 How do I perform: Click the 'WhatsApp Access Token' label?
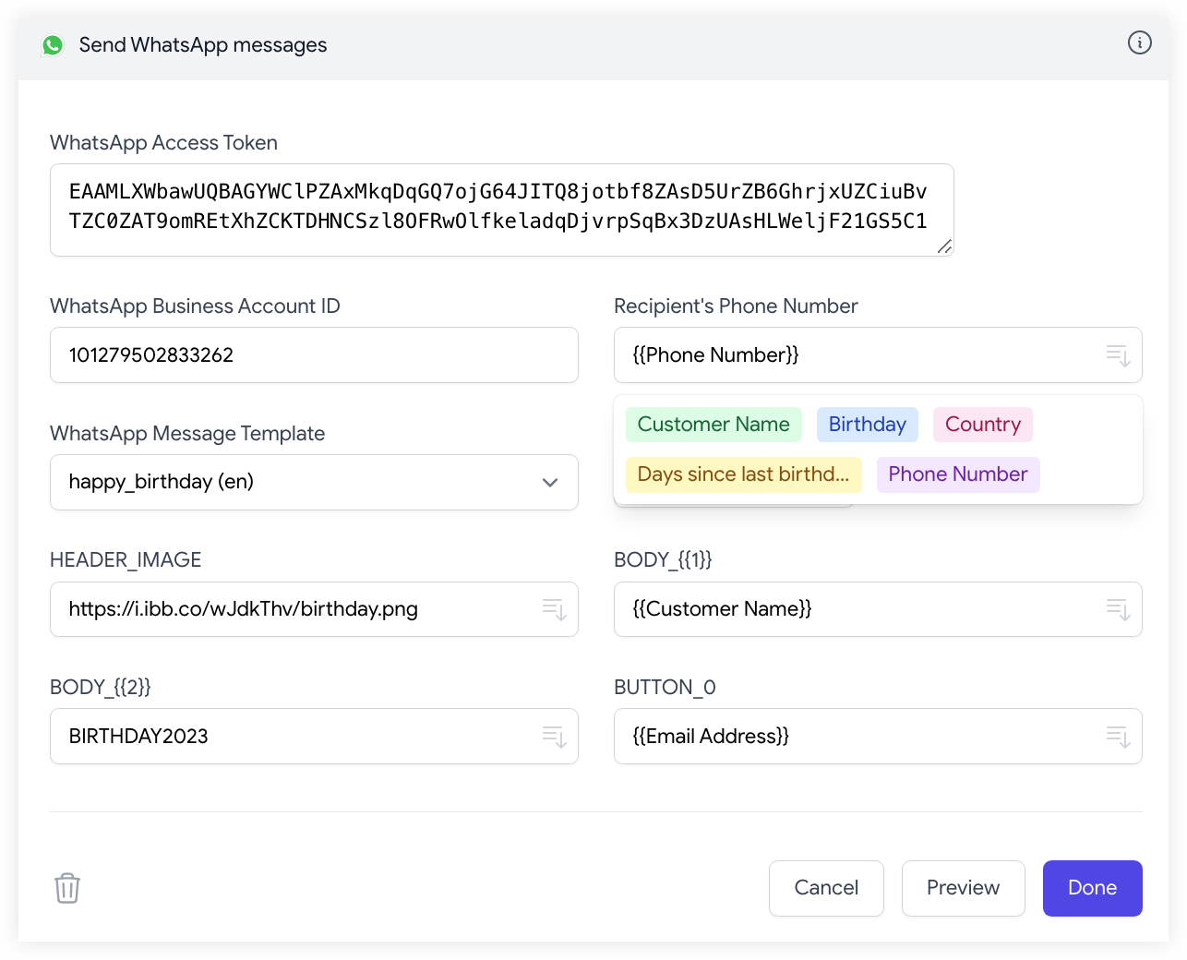pos(163,143)
